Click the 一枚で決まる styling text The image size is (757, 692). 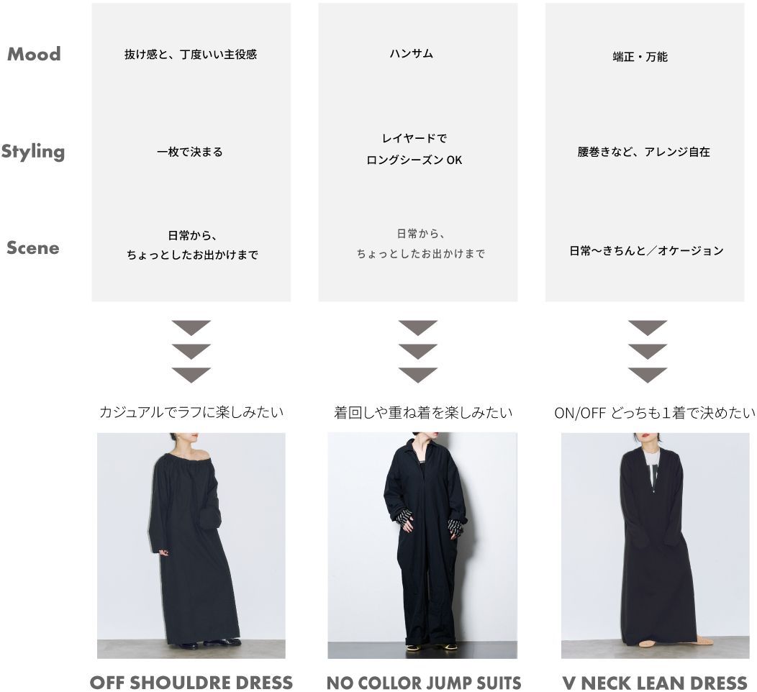click(190, 152)
